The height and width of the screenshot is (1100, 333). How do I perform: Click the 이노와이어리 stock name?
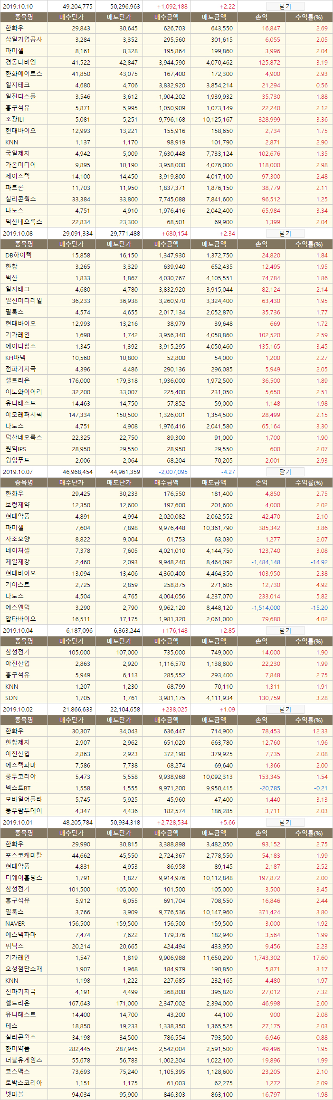click(24, 392)
